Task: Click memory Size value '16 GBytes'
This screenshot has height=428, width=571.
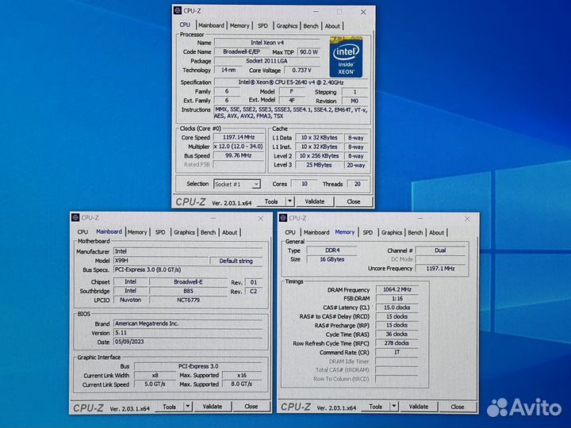Action: tap(332, 259)
